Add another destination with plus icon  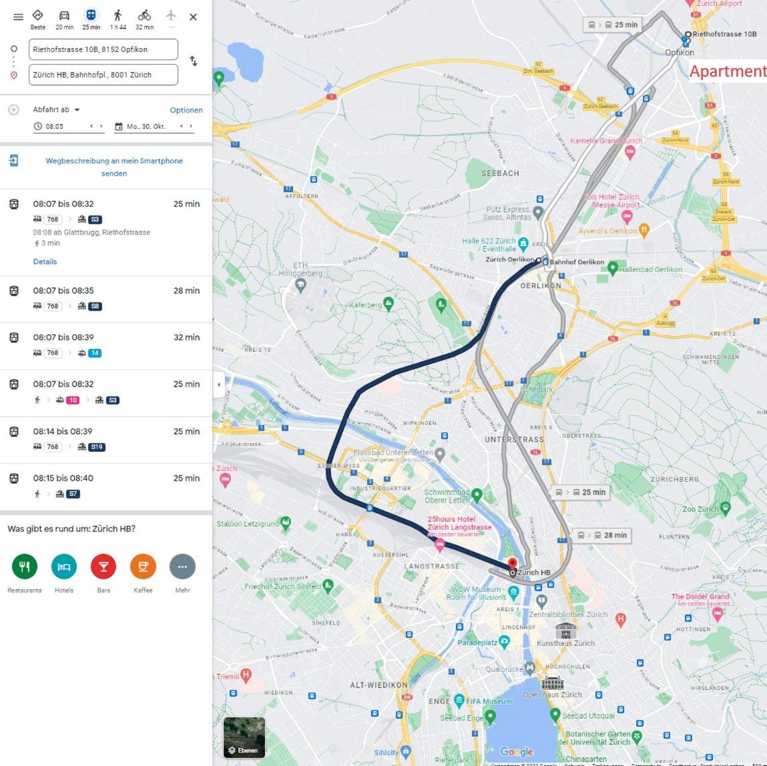[x=14, y=110]
